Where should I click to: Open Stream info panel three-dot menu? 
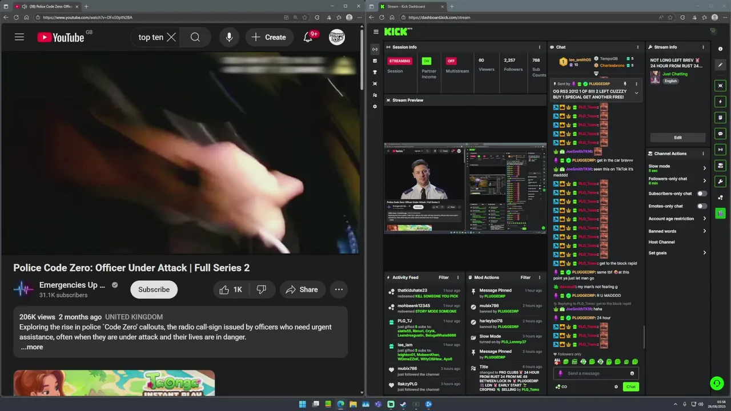click(703, 47)
